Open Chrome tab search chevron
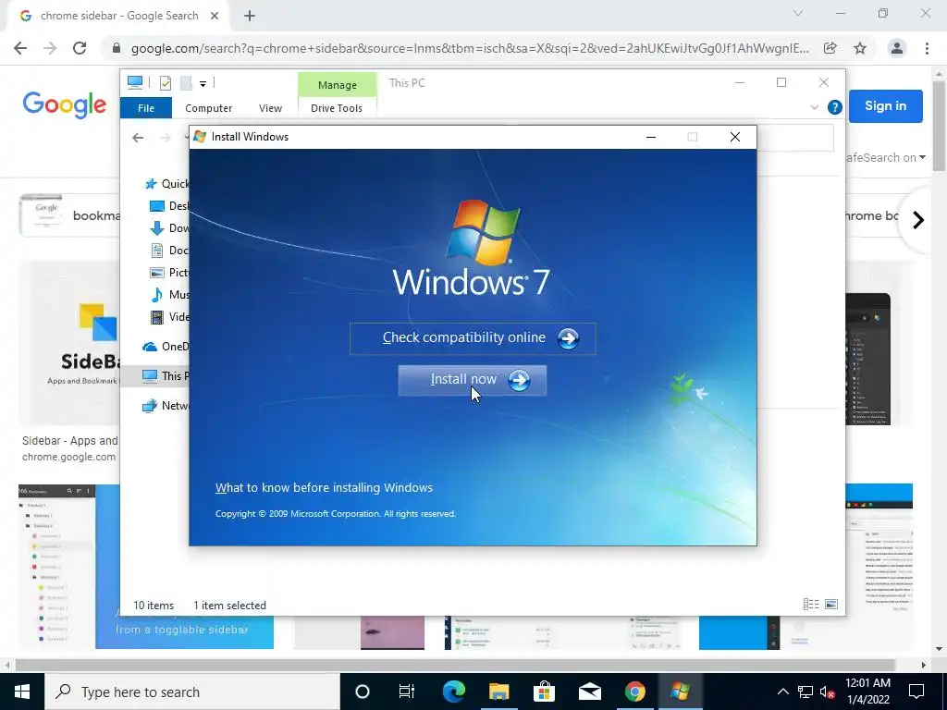This screenshot has height=710, width=947. pyautogui.click(x=798, y=13)
